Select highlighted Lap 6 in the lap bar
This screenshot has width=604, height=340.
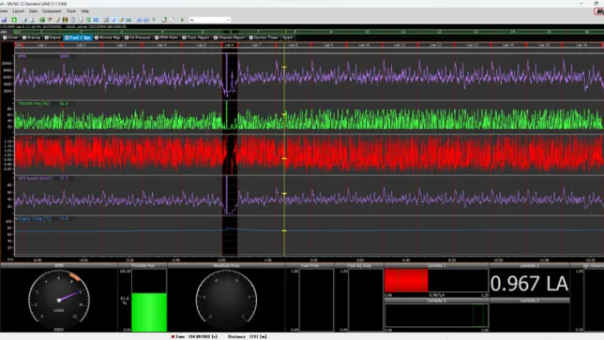[230, 45]
